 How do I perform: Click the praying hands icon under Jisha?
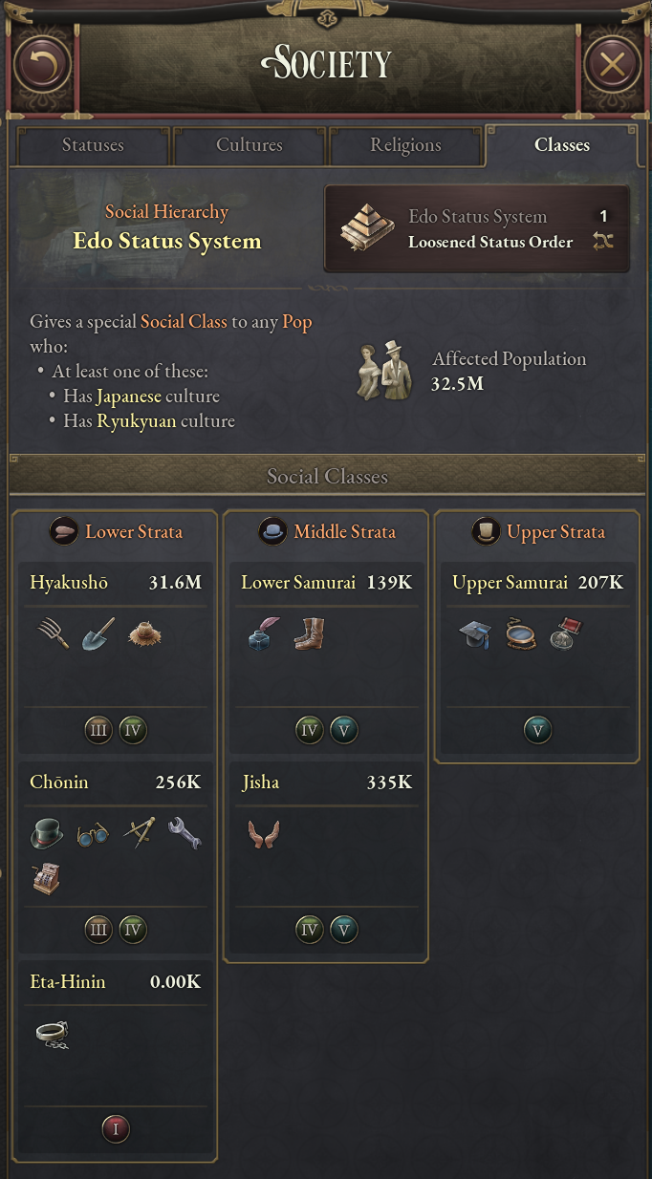[261, 835]
